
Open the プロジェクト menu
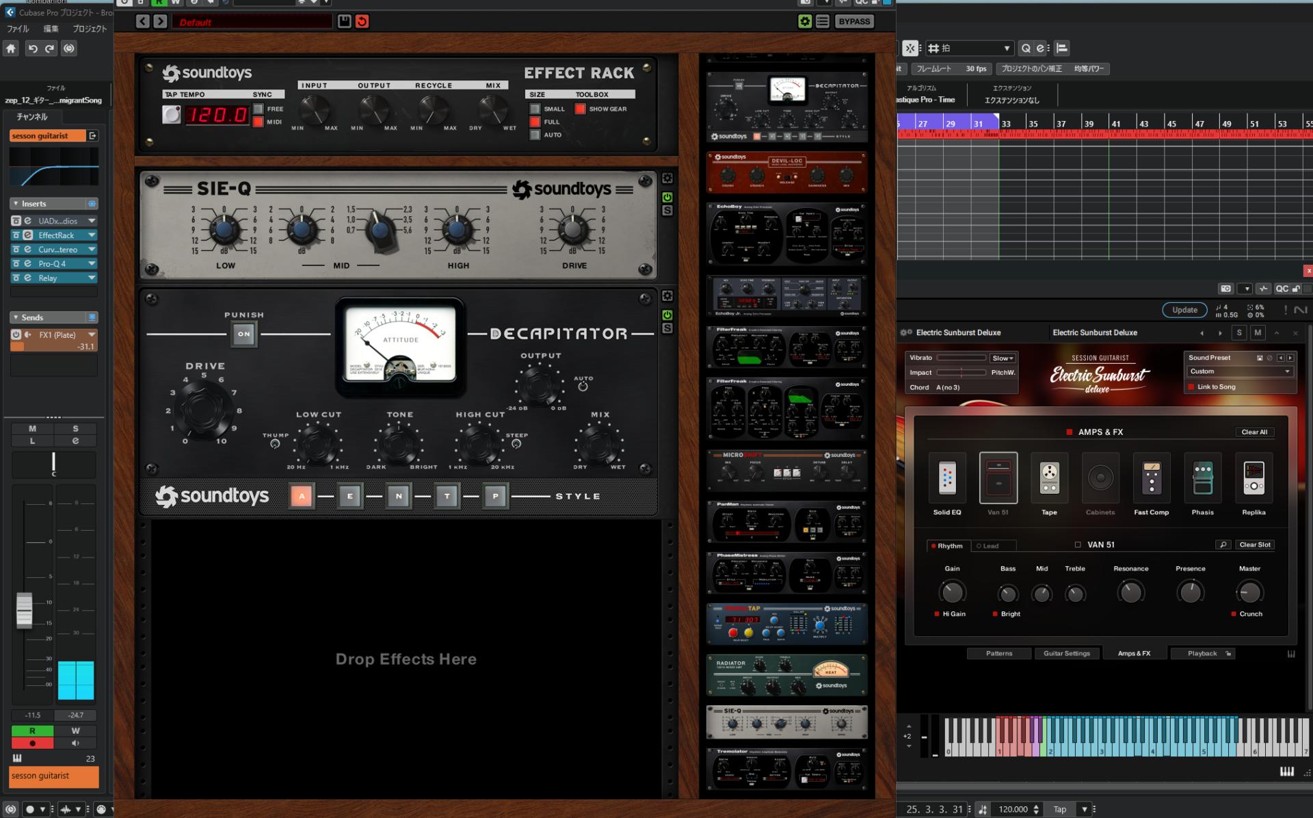coord(90,29)
